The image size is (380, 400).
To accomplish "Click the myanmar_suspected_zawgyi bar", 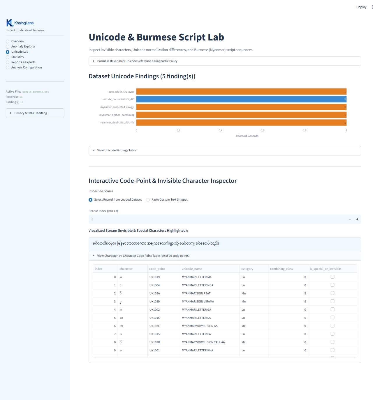I will point(241,107).
